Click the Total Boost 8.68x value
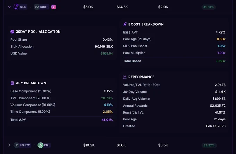Image resolution: width=236 pixels, height=154 pixels. (221, 61)
